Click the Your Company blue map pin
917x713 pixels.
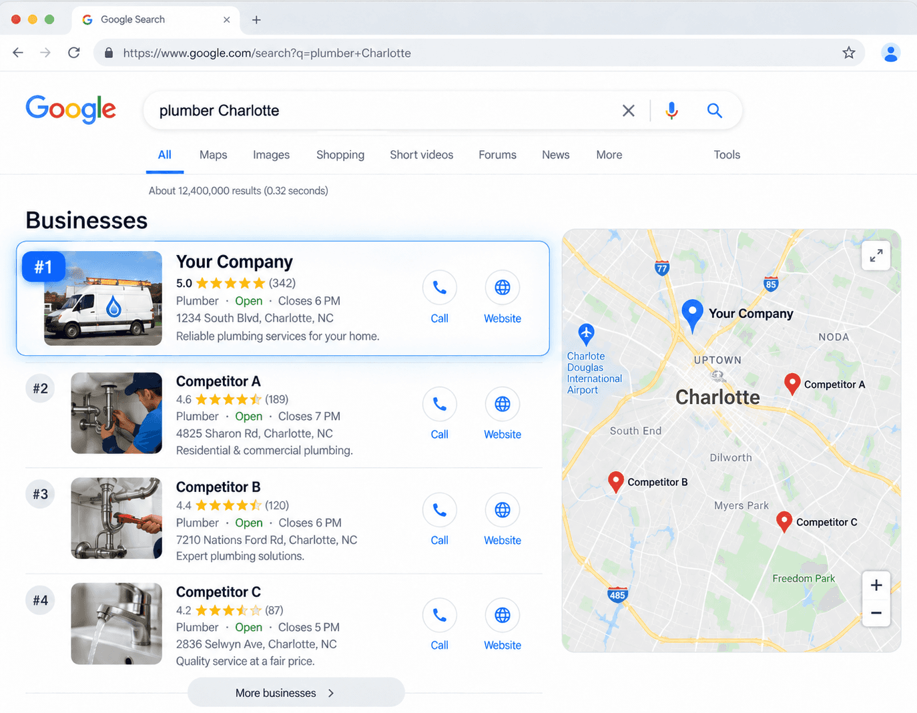692,315
